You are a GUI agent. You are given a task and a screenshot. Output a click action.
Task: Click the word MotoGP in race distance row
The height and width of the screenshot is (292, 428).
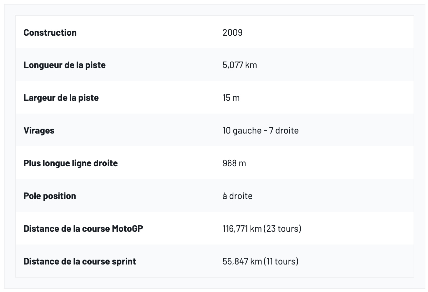point(127,228)
